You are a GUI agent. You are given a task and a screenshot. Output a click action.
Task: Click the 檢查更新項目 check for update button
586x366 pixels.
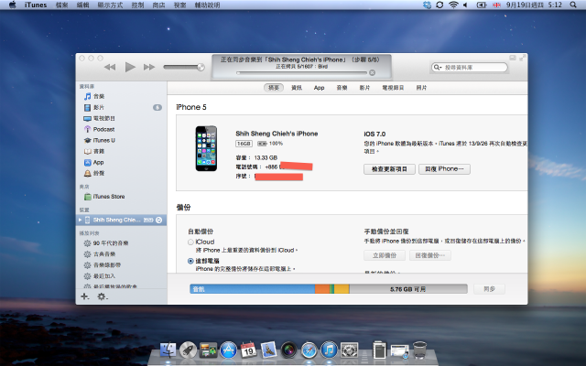point(389,169)
